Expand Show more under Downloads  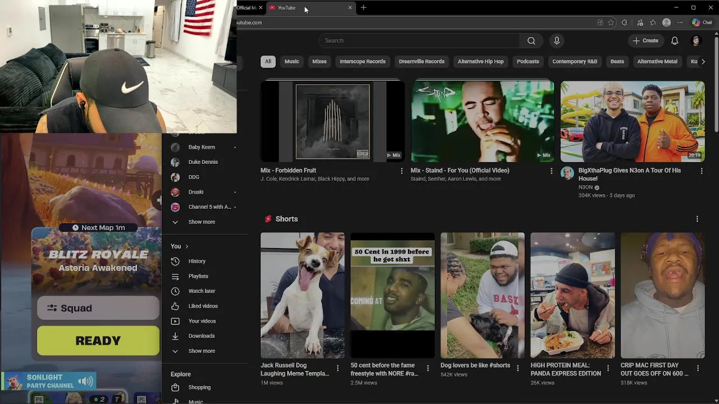point(202,351)
